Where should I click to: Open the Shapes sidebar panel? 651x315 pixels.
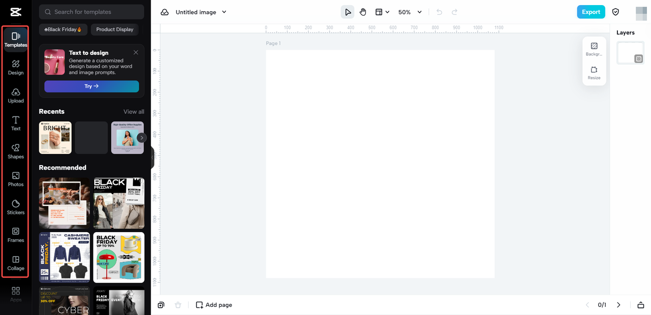pyautogui.click(x=16, y=151)
